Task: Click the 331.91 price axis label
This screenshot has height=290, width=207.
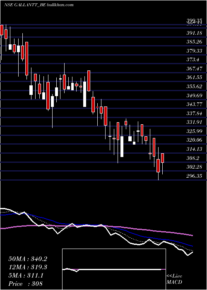Action: 194,122
